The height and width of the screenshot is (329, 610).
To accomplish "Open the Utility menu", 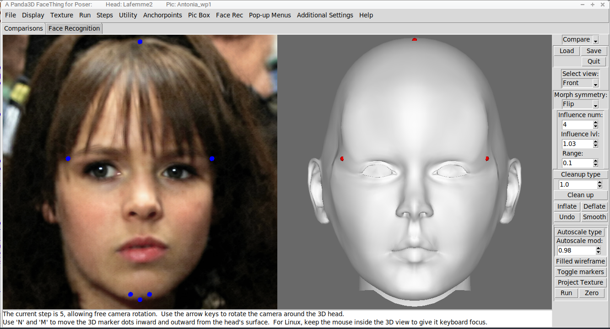I will point(128,15).
